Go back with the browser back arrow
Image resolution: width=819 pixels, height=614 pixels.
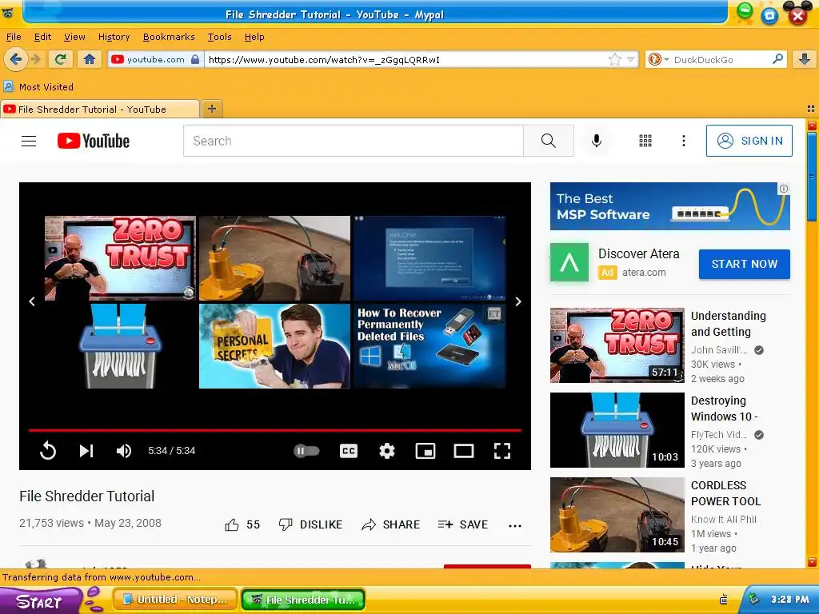click(15, 59)
